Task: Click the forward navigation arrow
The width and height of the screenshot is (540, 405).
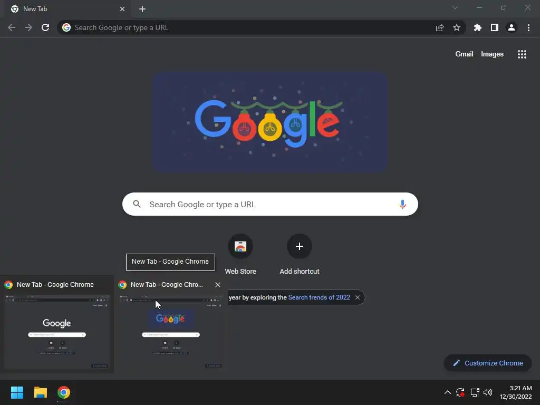Action: pyautogui.click(x=28, y=27)
